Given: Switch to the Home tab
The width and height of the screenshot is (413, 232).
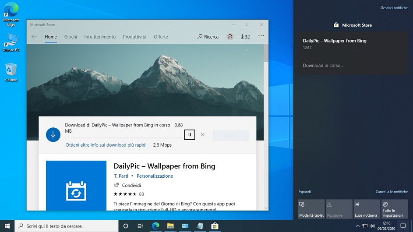Looking at the screenshot, I should click(50, 37).
